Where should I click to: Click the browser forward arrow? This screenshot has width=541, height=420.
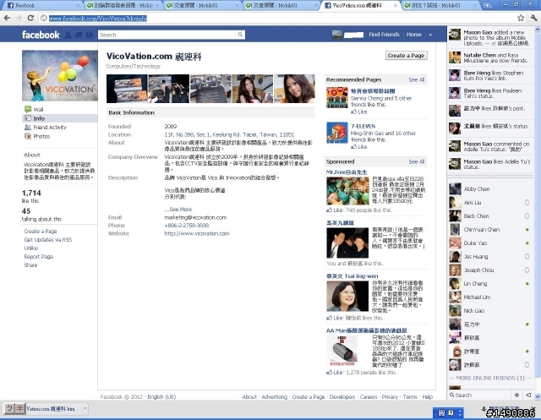[19, 18]
